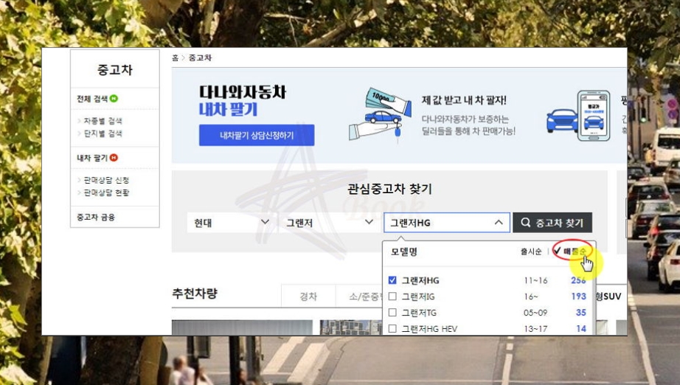Click the first recommended car thumbnail

coord(242,327)
